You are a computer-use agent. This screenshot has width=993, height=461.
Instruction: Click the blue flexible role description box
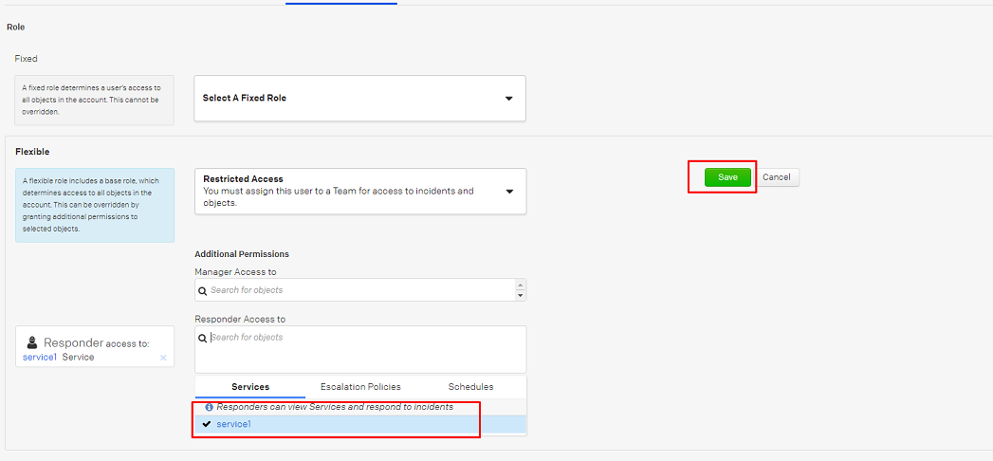point(95,205)
